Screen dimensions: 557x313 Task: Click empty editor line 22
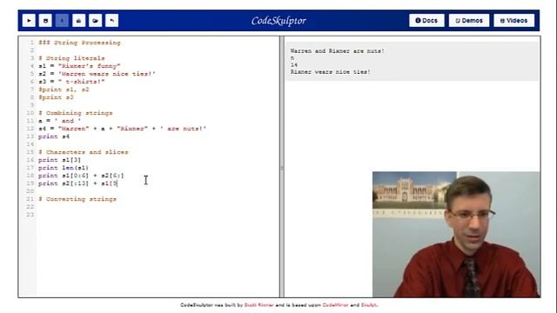[x=157, y=207]
